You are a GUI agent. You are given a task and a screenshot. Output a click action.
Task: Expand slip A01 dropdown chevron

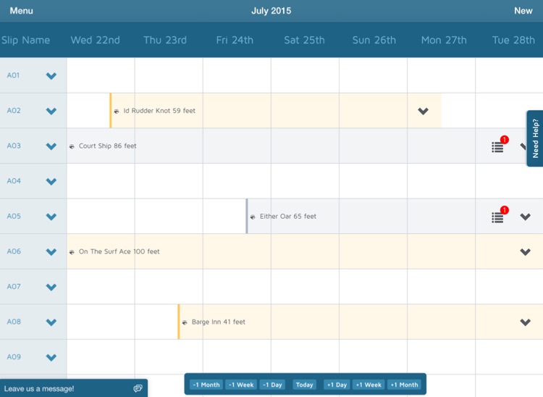click(x=51, y=76)
